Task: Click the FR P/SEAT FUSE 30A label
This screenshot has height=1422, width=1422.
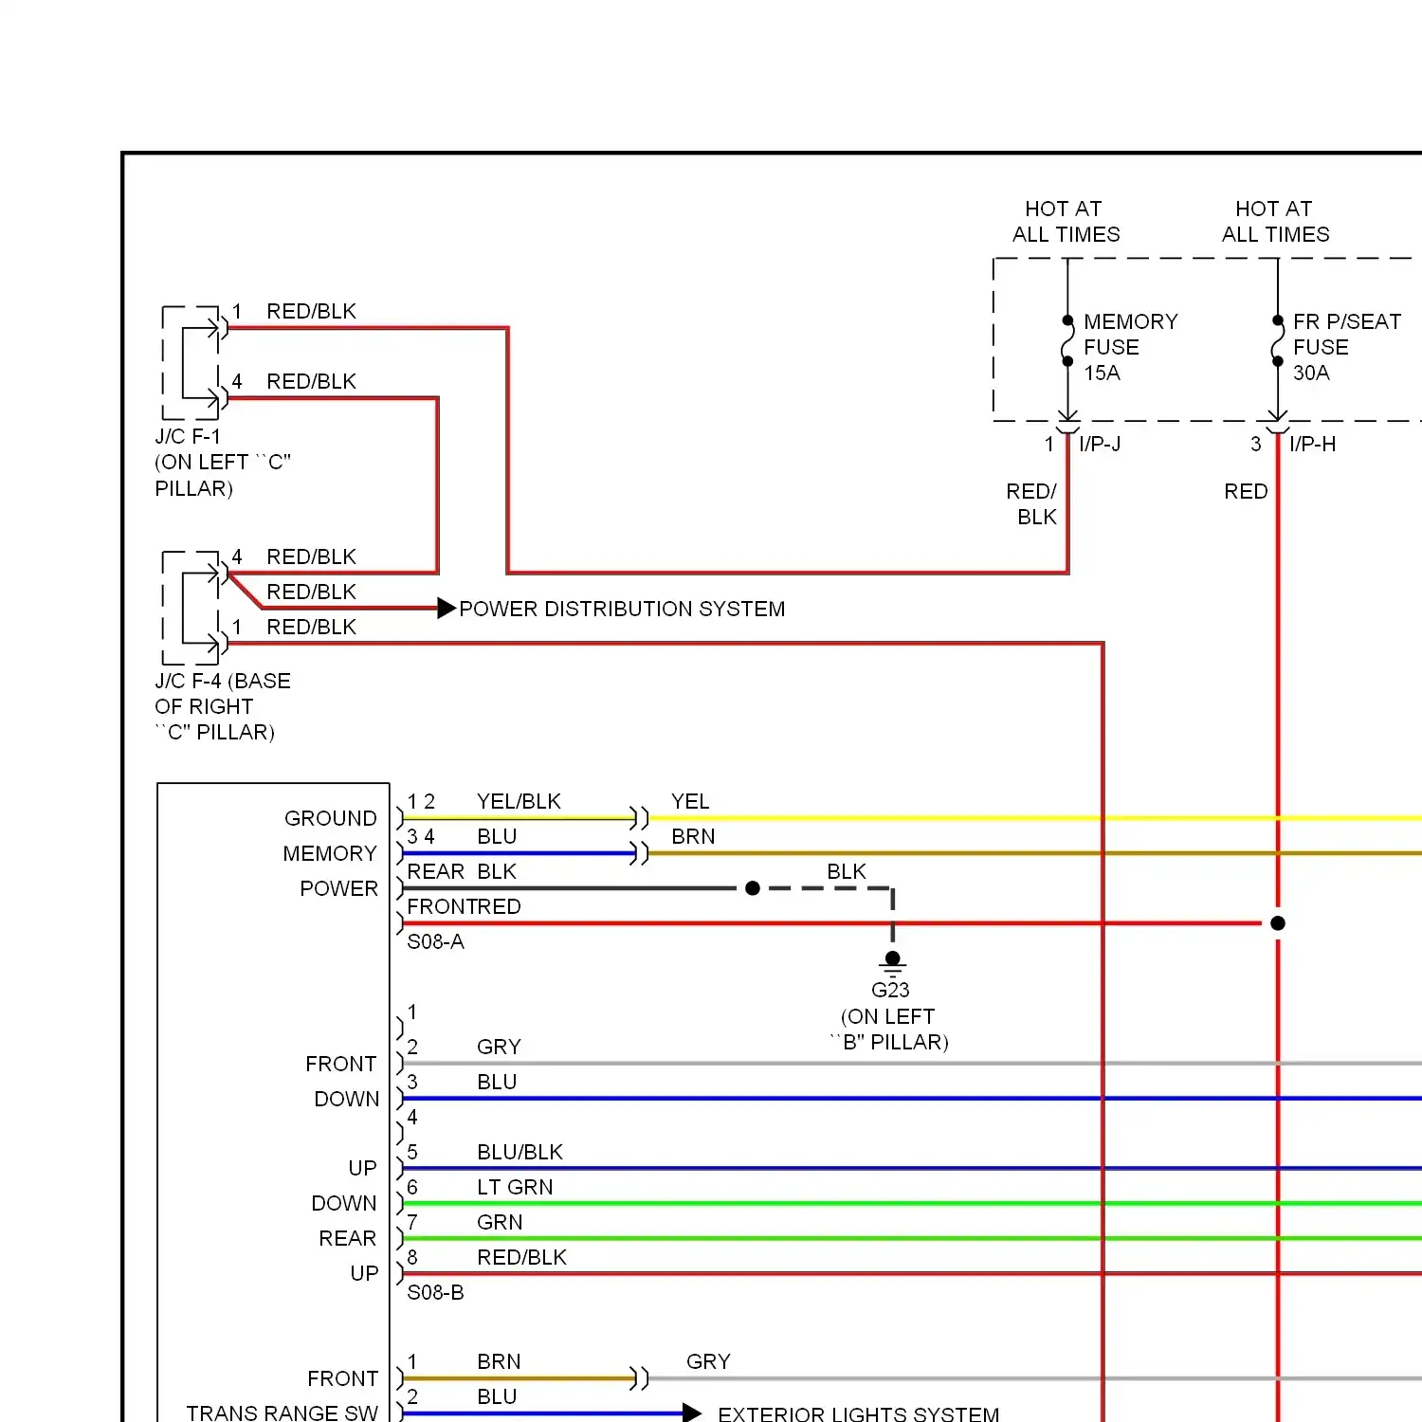Action: pos(1346,347)
